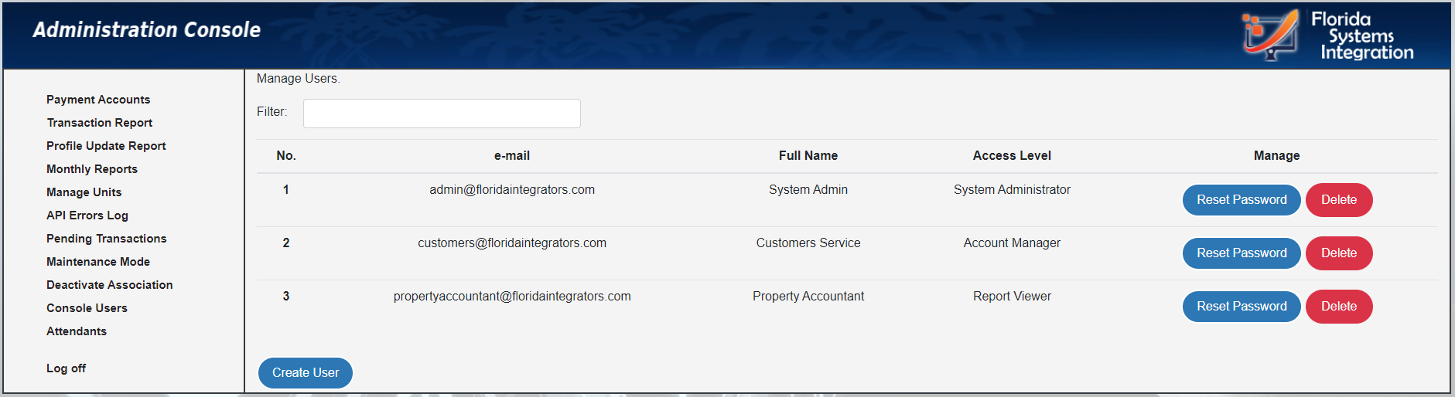Open the Transaction Report

click(100, 123)
